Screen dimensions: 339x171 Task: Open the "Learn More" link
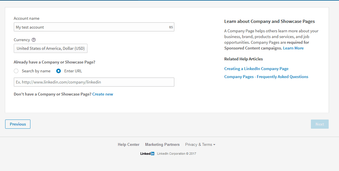click(293, 48)
